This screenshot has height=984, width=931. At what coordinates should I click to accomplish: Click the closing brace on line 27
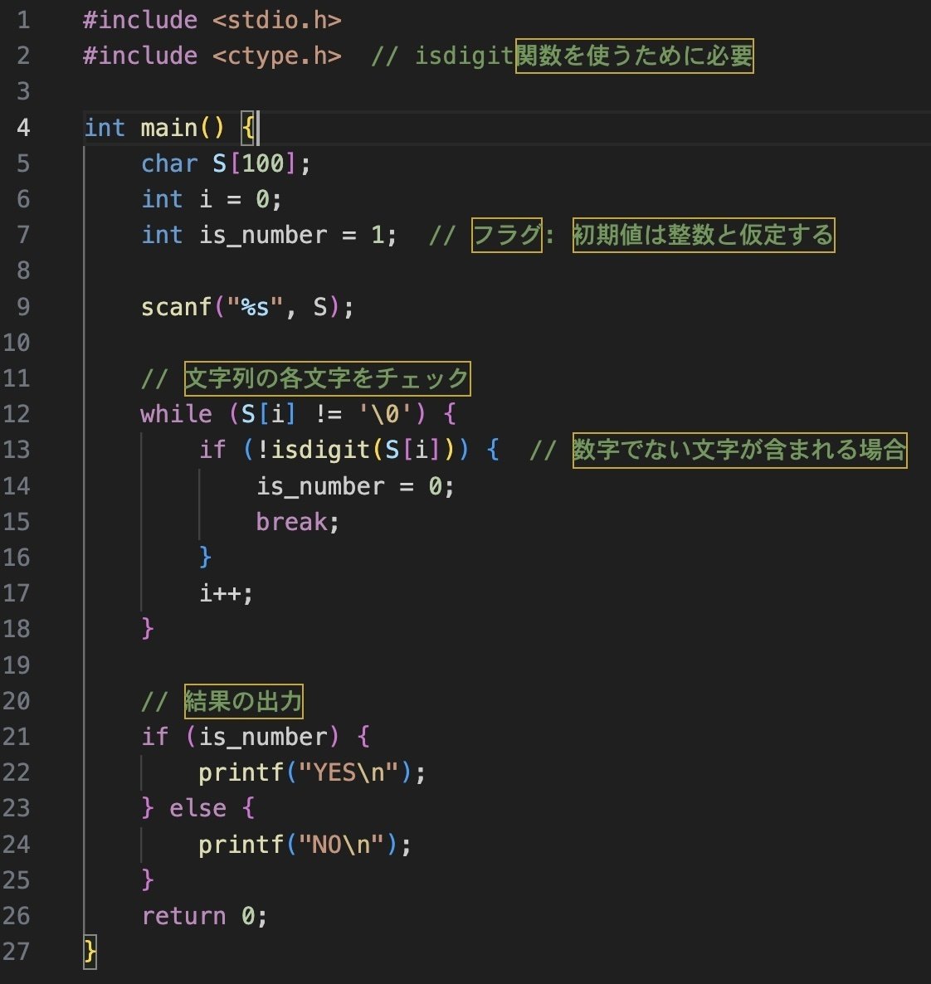coord(90,952)
